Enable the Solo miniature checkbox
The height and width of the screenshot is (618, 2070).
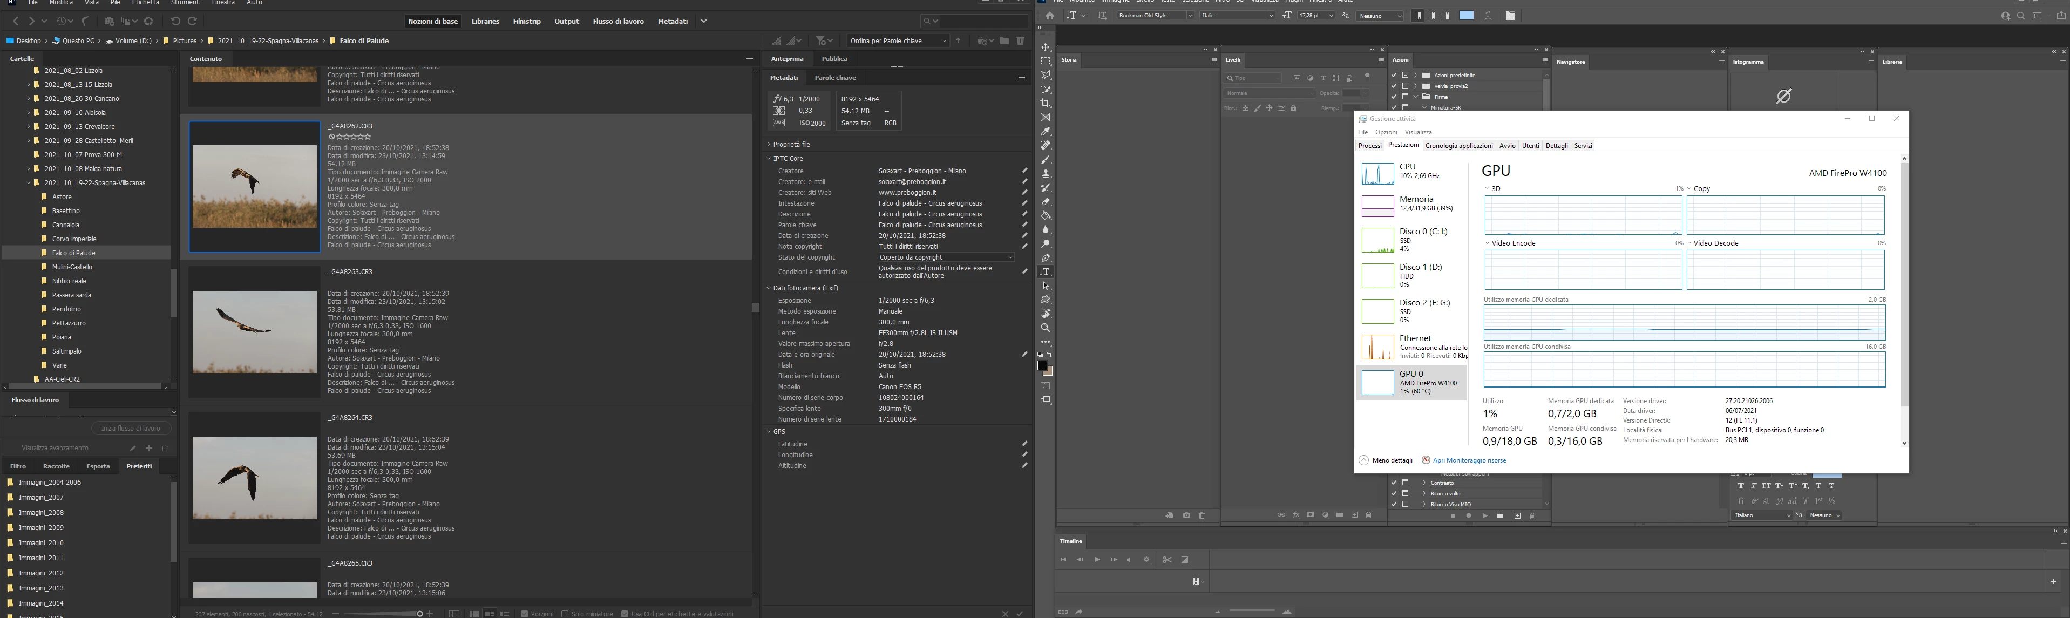pos(565,613)
